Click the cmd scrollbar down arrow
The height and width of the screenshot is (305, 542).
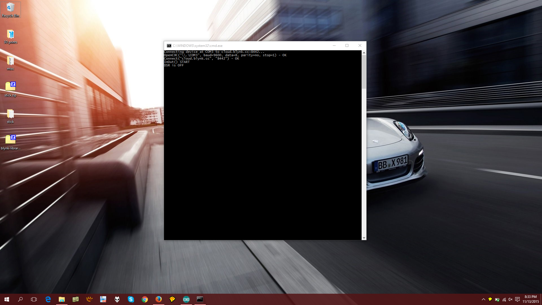click(x=364, y=238)
